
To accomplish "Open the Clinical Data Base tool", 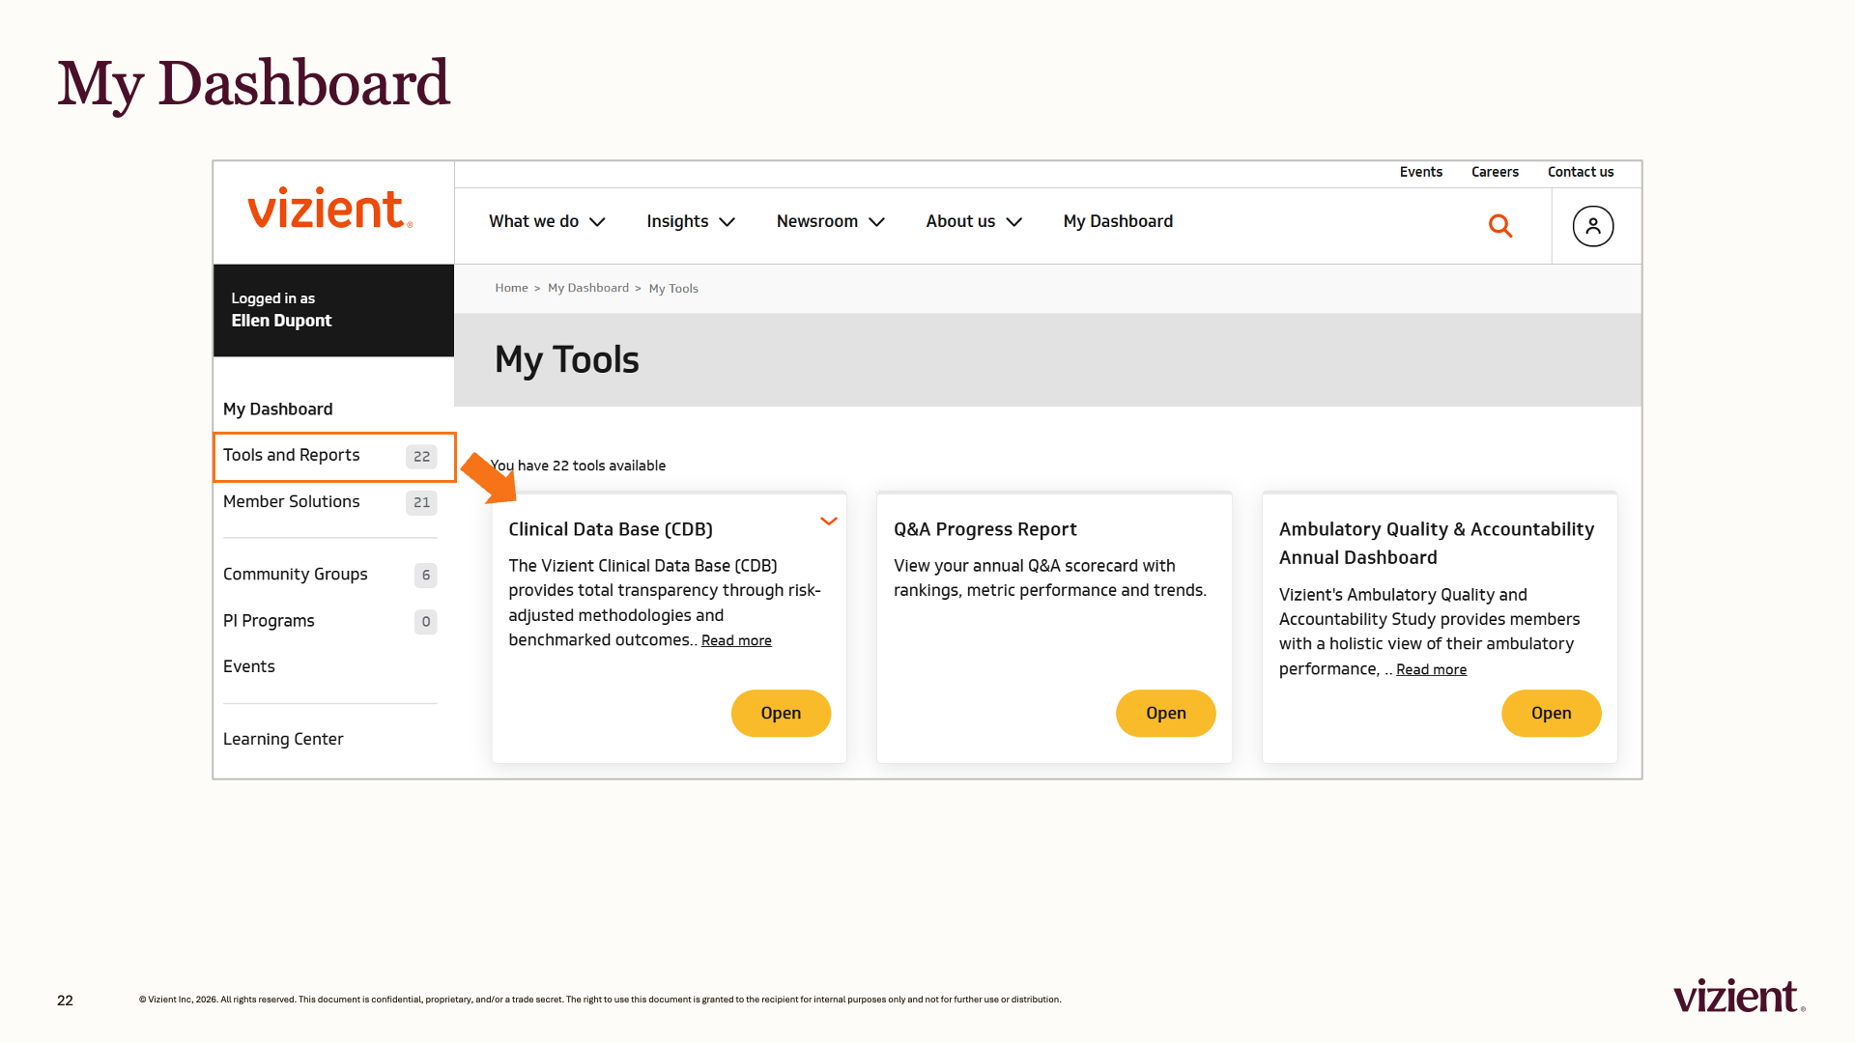I will point(781,713).
